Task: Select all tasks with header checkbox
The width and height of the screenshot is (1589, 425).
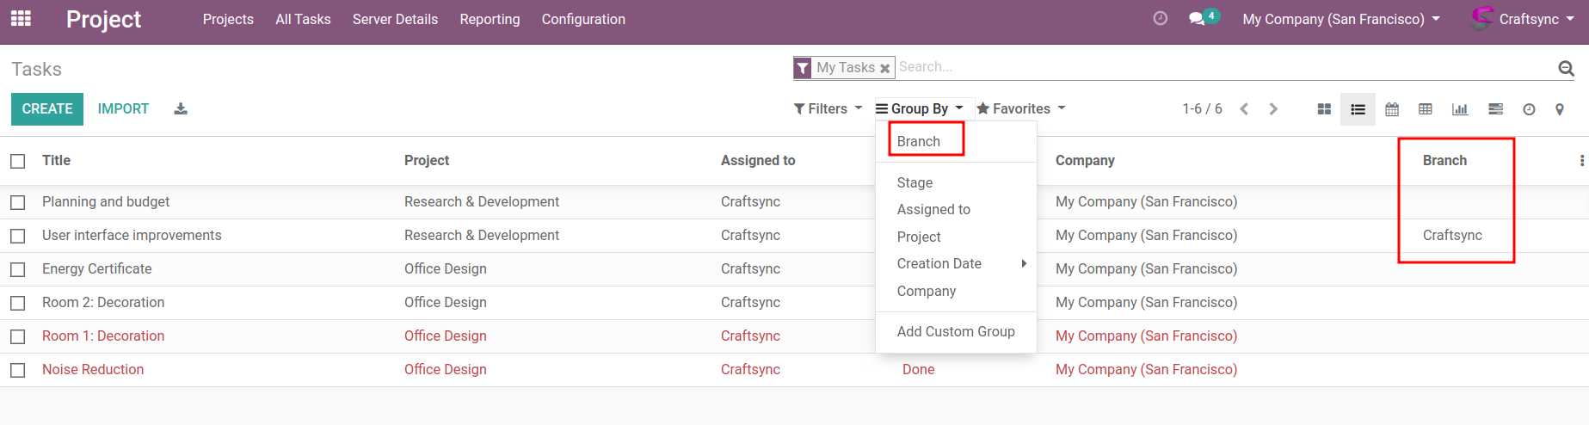Action: coord(18,161)
